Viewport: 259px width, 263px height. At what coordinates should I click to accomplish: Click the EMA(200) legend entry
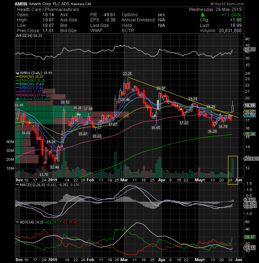31,81
